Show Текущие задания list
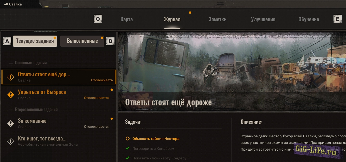The width and height of the screenshot is (346, 162). tap(35, 41)
